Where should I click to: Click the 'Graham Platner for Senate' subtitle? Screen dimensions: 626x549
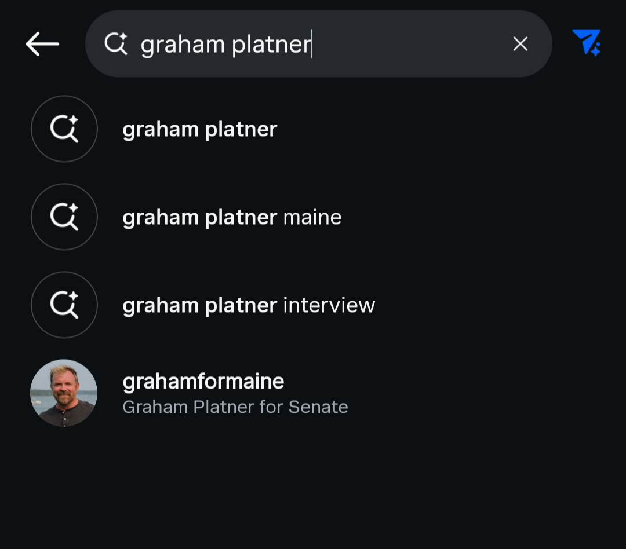click(x=235, y=407)
